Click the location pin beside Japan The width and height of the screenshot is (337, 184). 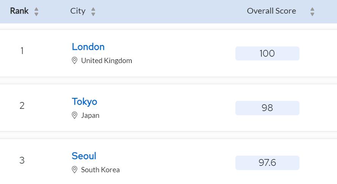75,115
